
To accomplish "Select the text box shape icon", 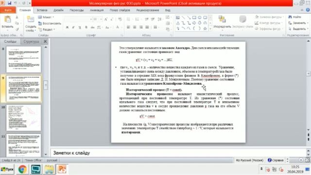I will [178, 17].
